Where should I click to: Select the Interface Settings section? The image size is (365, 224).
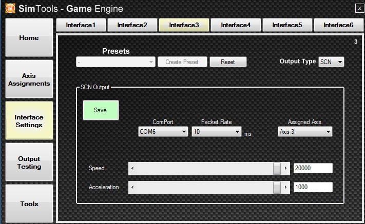(29, 120)
